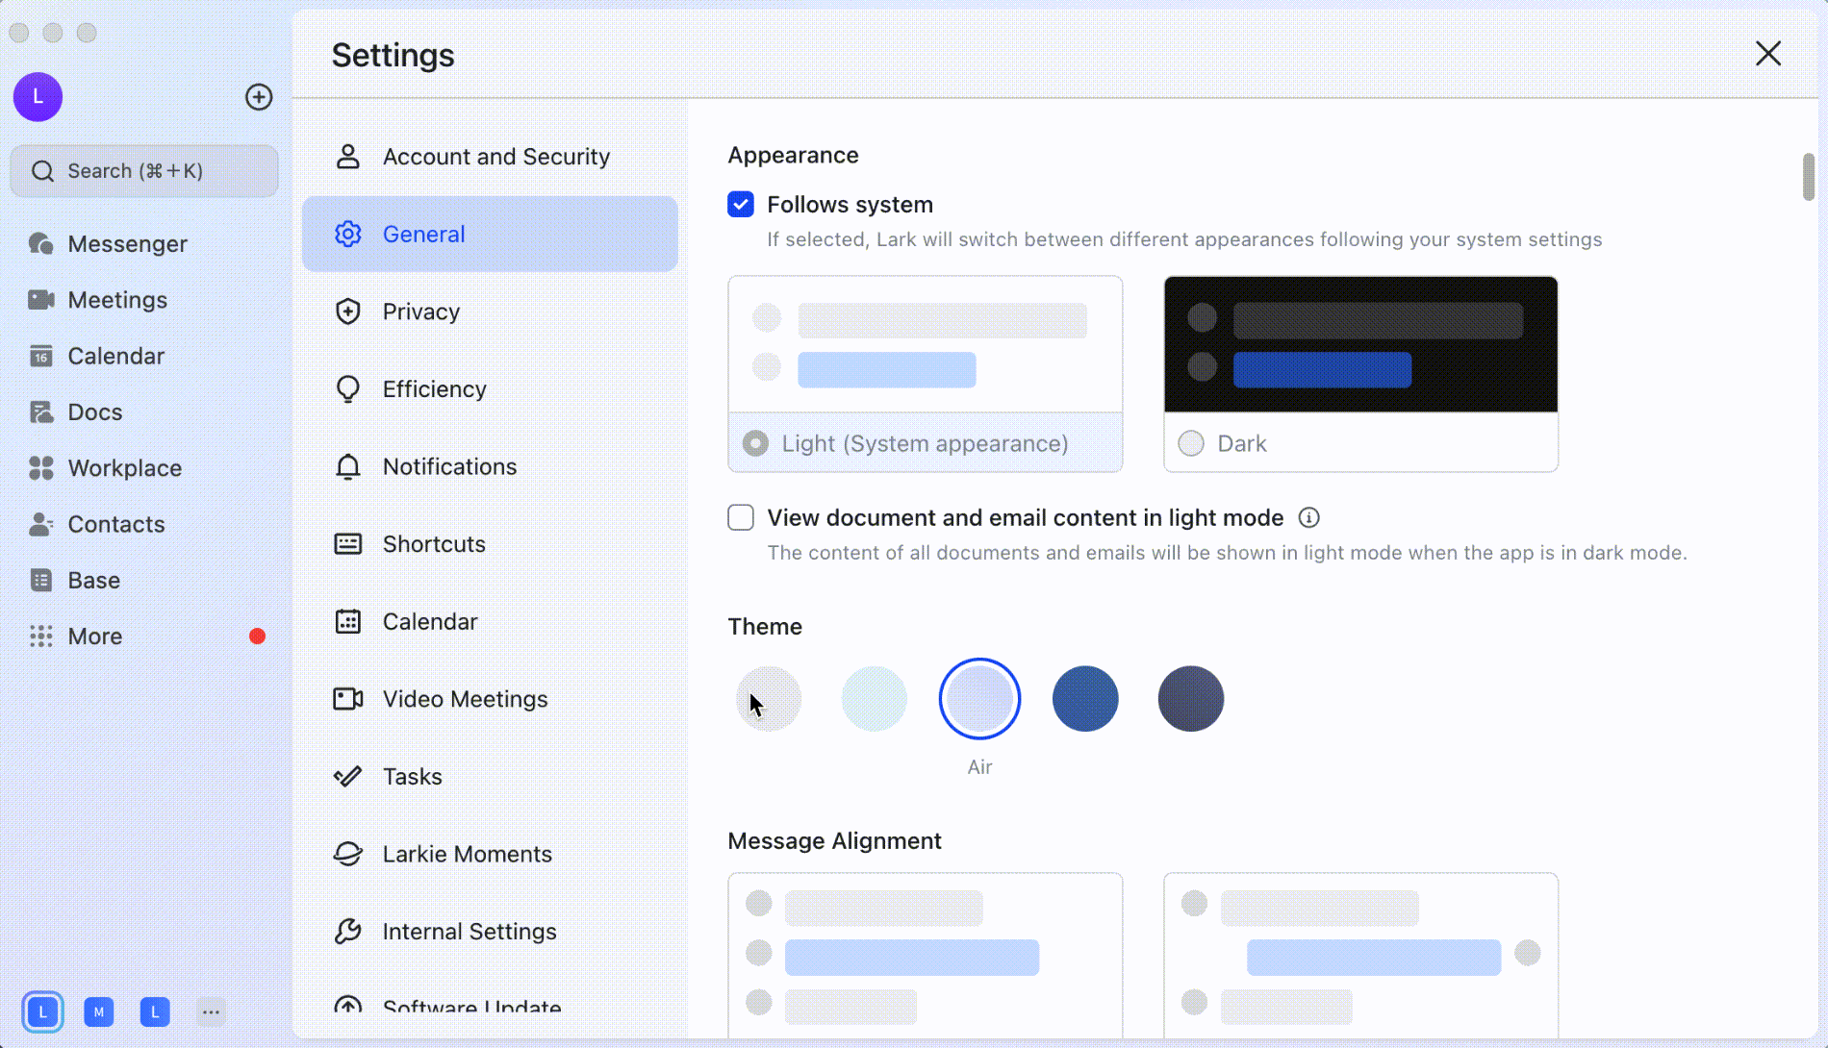Enable Follows system appearance
1828x1048 pixels.
coord(740,204)
